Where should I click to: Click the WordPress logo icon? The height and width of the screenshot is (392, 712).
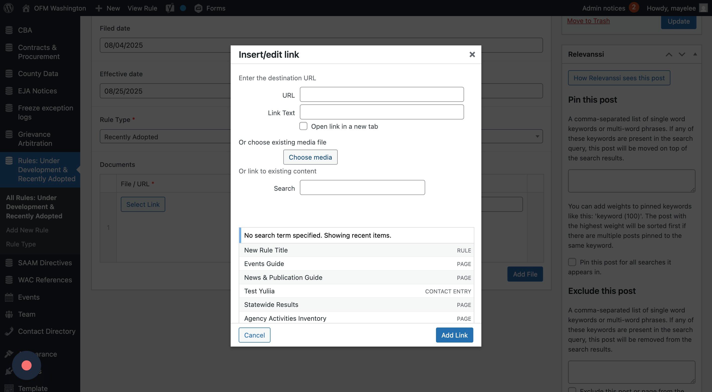click(x=9, y=8)
